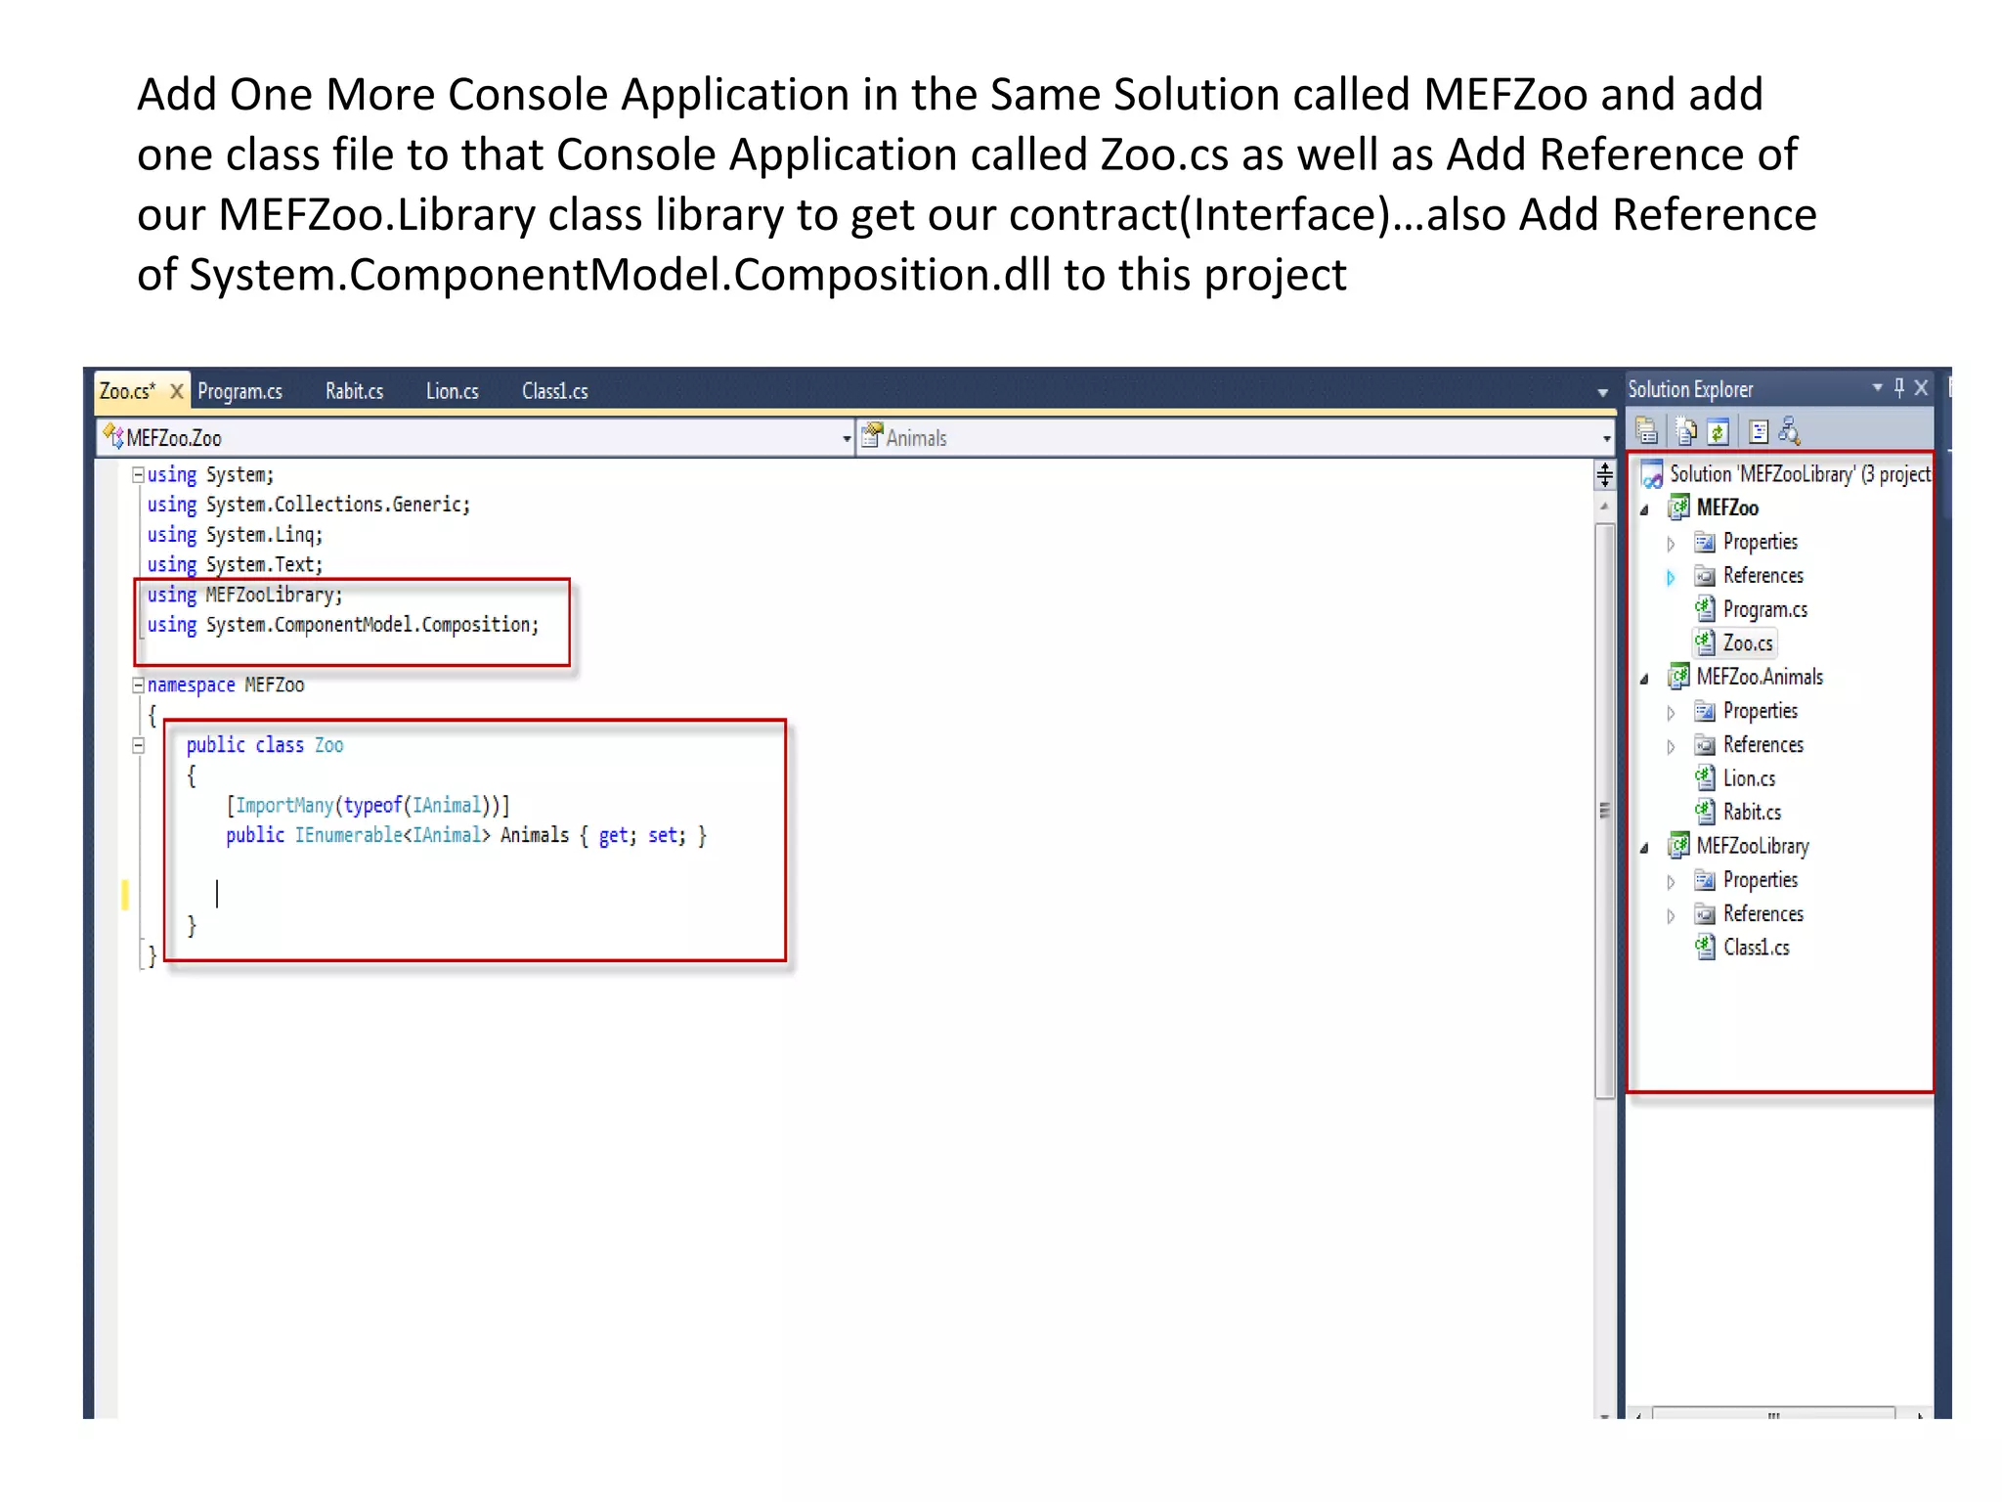Switch to the Program.cs tab
The width and height of the screenshot is (2002, 1502).
(x=239, y=392)
